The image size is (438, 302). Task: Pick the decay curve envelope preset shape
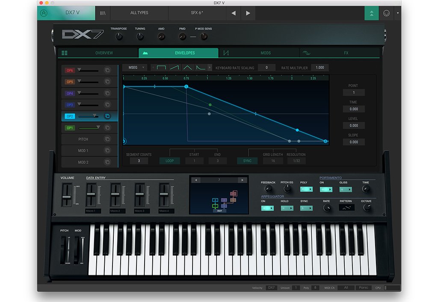click(200, 68)
